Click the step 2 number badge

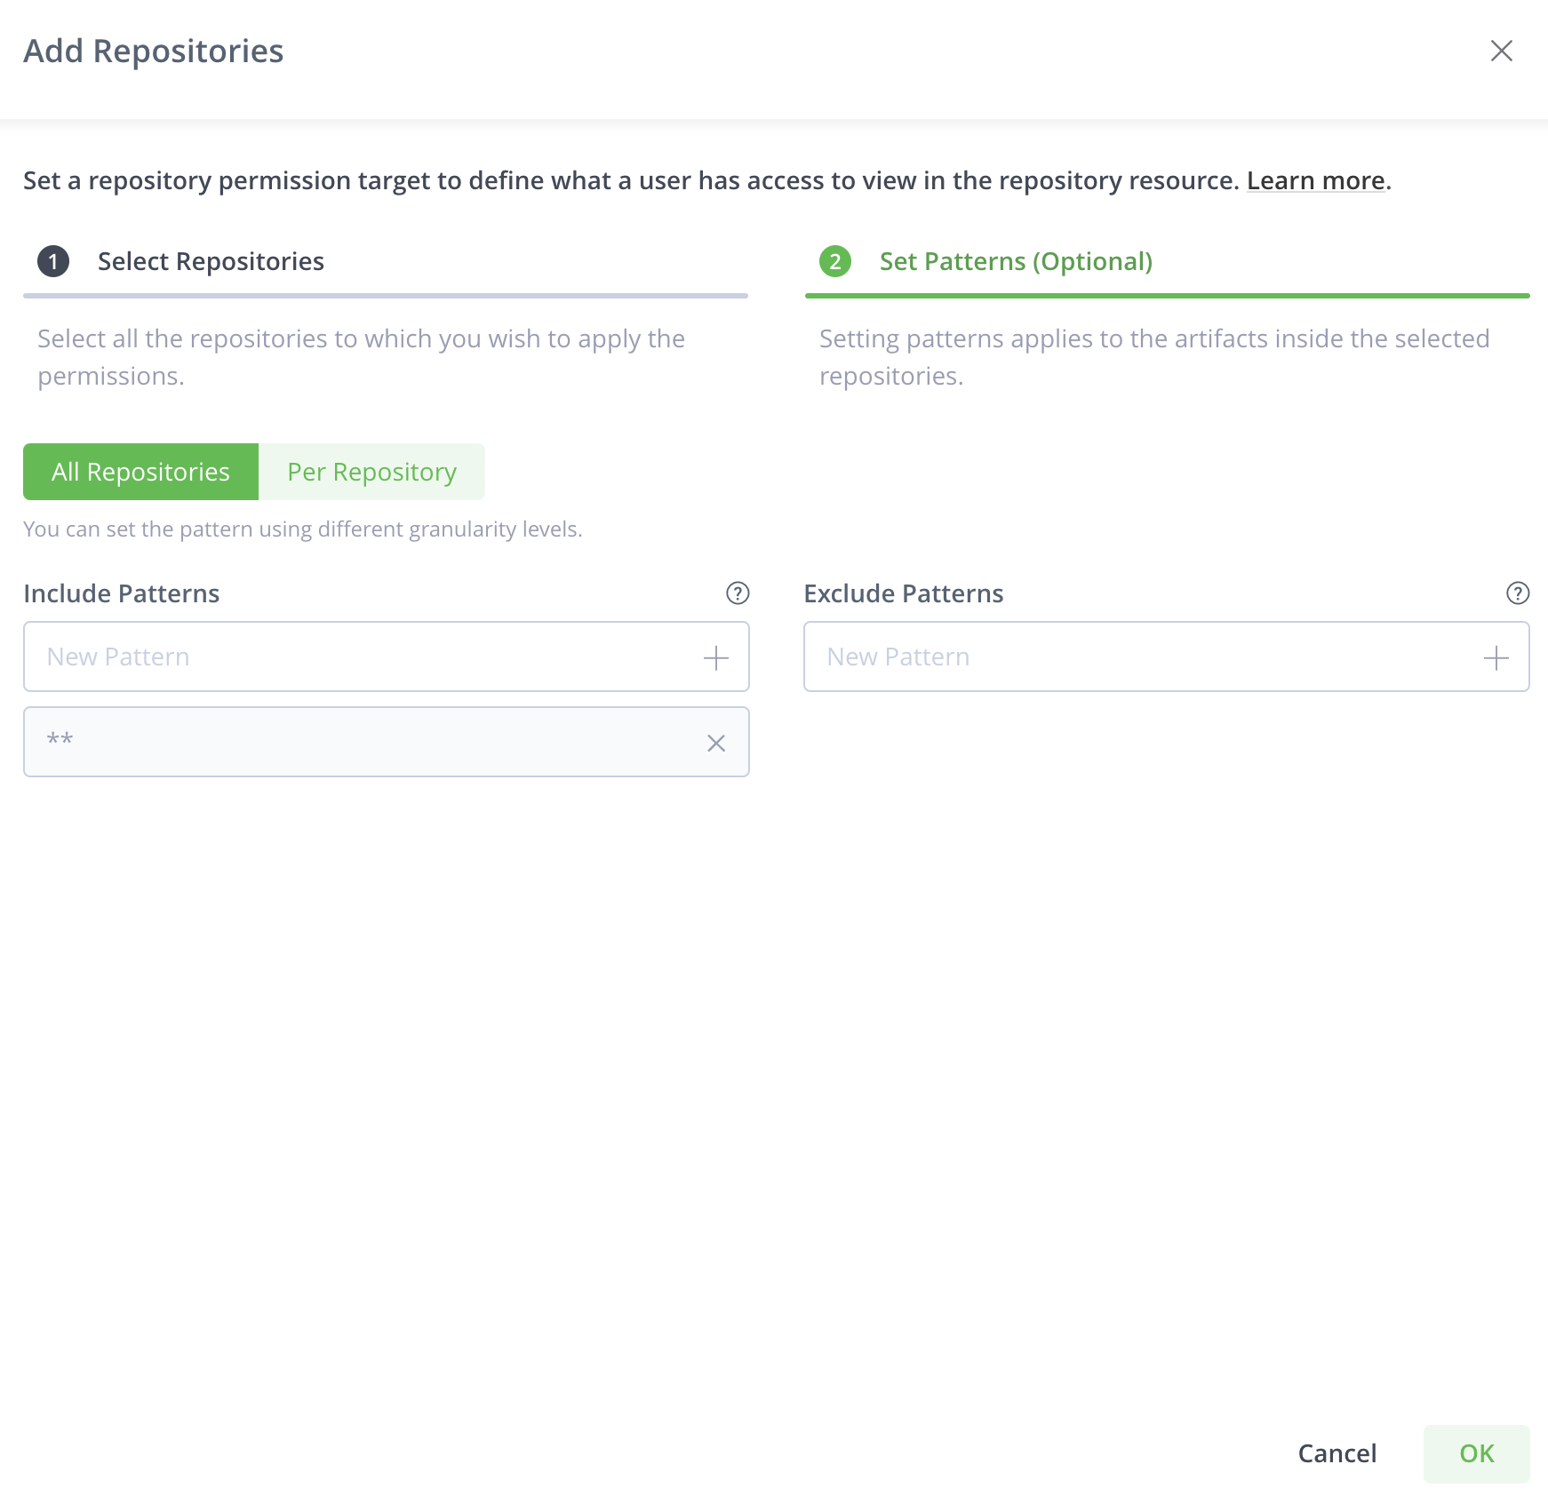coord(834,261)
